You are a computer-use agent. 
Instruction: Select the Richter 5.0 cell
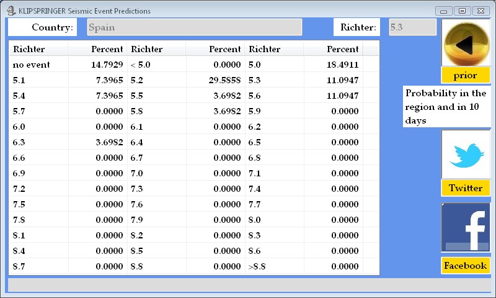click(274, 65)
